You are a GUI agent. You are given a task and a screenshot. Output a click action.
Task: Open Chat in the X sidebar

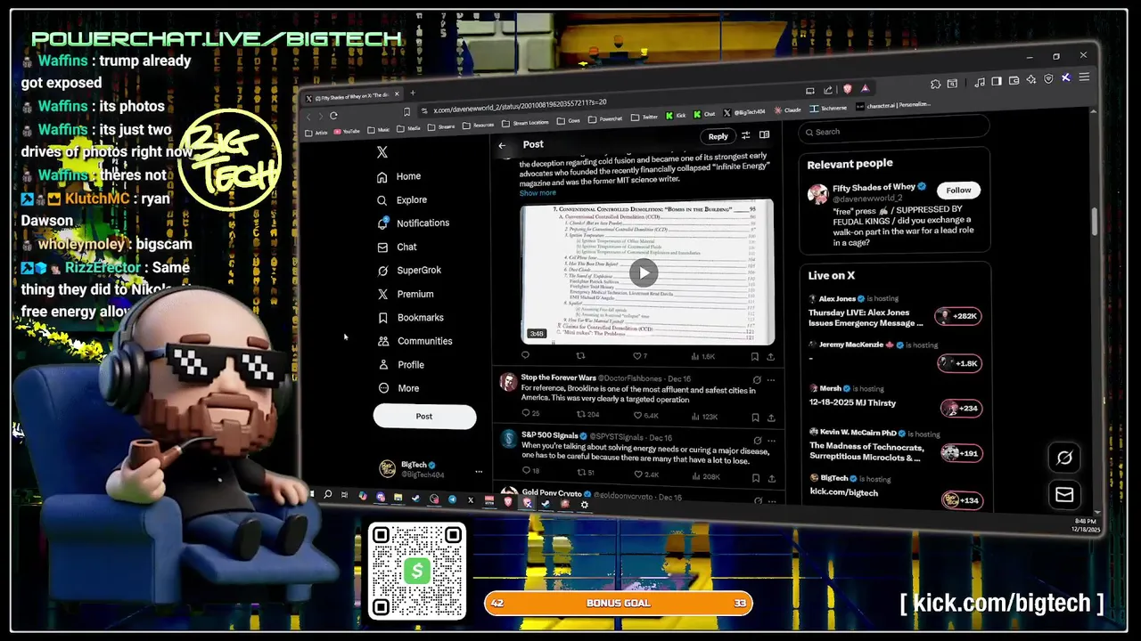coord(397,247)
